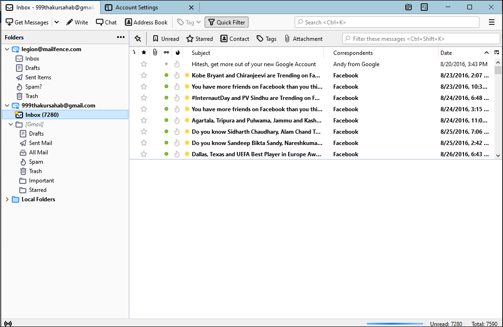
Task: Click the download progress bar in status bar
Action: tap(394, 323)
